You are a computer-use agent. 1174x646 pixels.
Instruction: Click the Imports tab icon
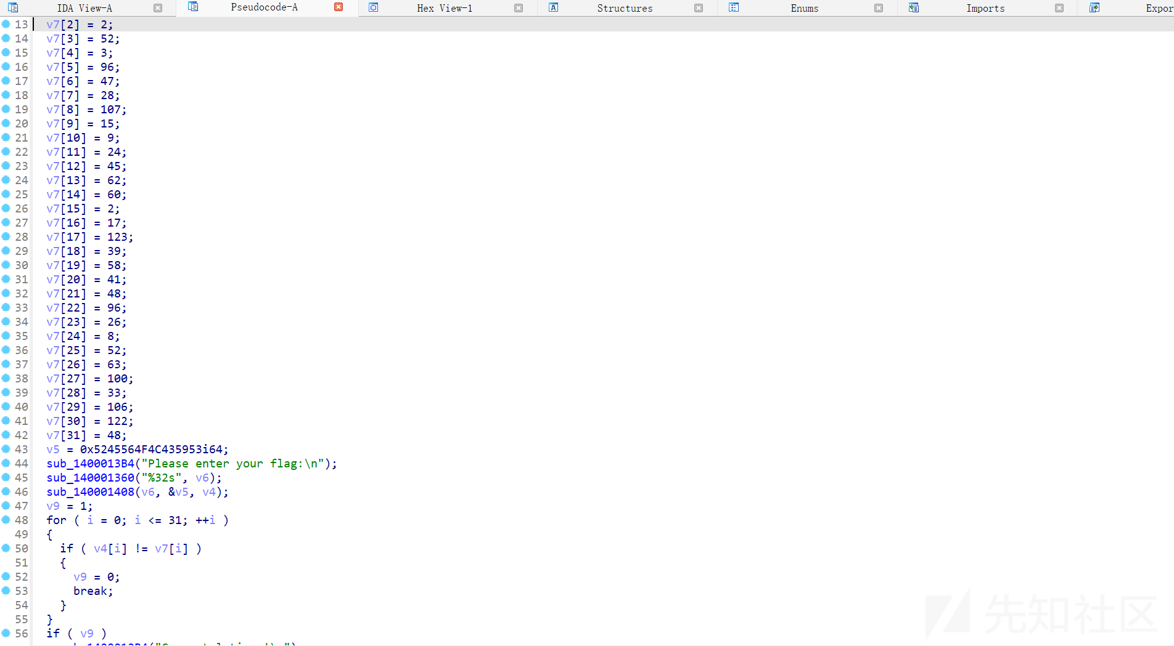[914, 7]
